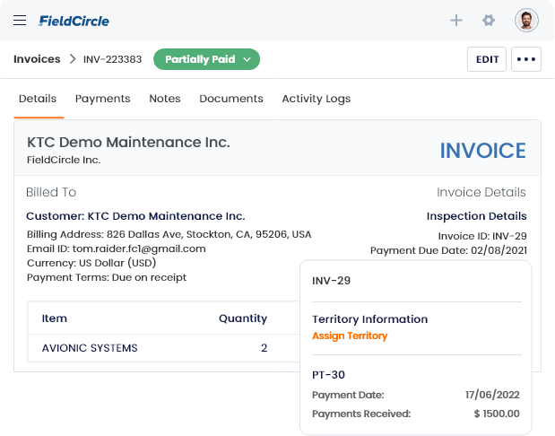
Task: Click the Item column header
Action: click(x=55, y=318)
